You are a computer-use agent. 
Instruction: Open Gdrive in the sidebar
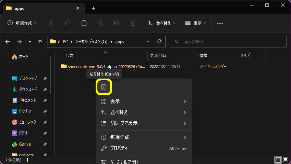pyautogui.click(x=22, y=144)
